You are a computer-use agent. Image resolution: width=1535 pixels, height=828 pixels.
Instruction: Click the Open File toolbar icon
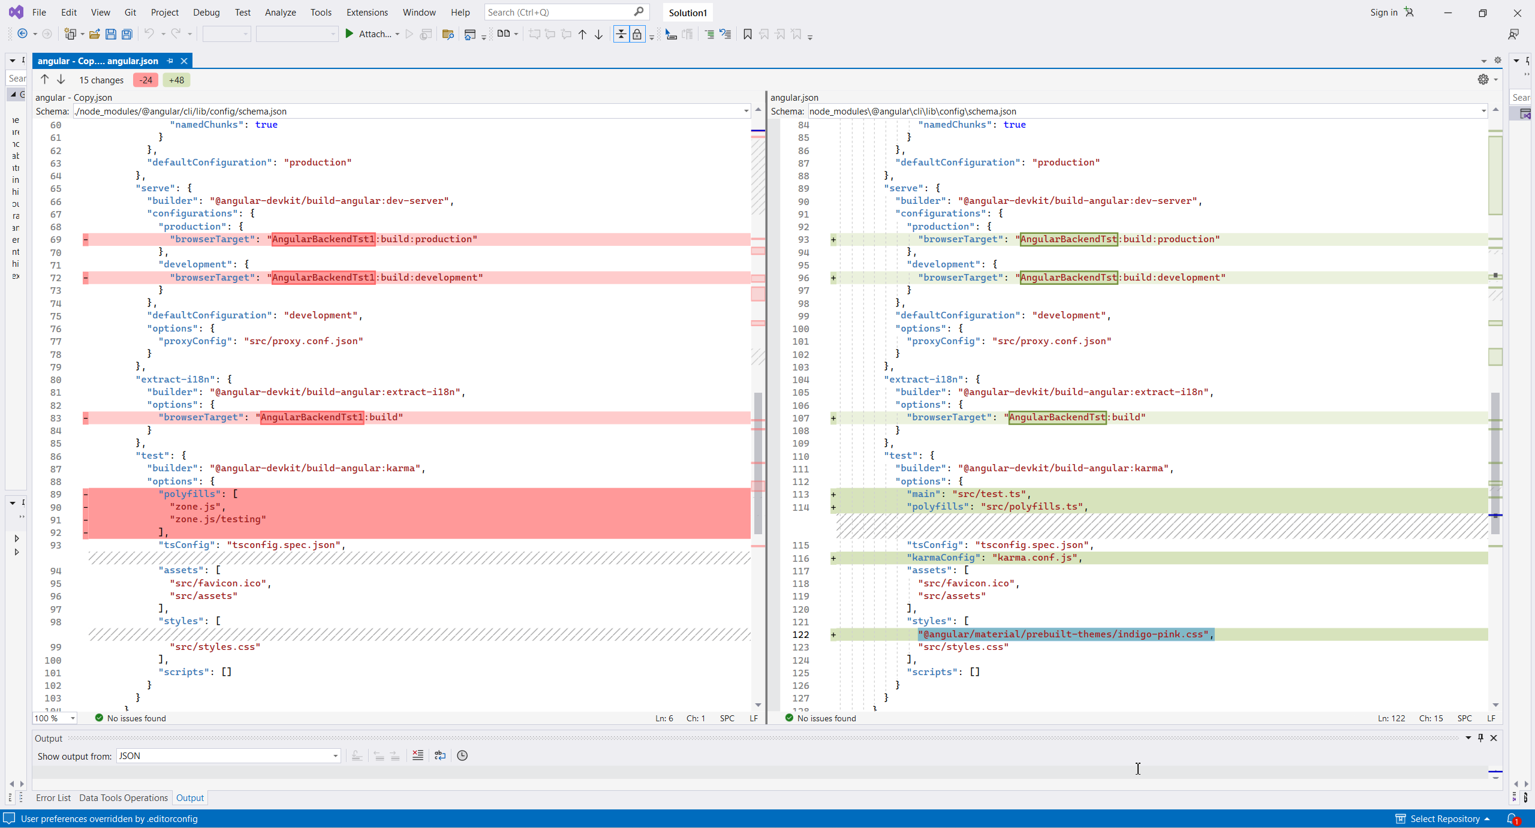pos(94,34)
